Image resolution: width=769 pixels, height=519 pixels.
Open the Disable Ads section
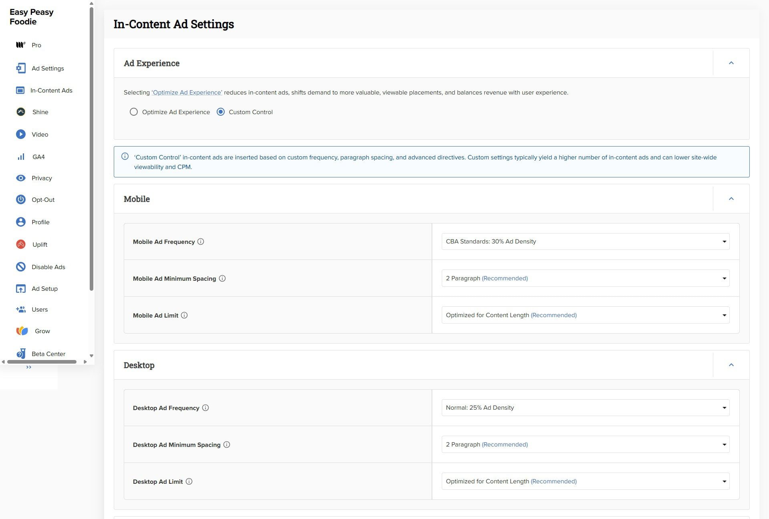click(x=21, y=266)
